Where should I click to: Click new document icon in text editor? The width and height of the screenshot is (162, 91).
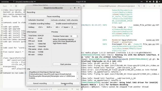[x=16, y=6]
